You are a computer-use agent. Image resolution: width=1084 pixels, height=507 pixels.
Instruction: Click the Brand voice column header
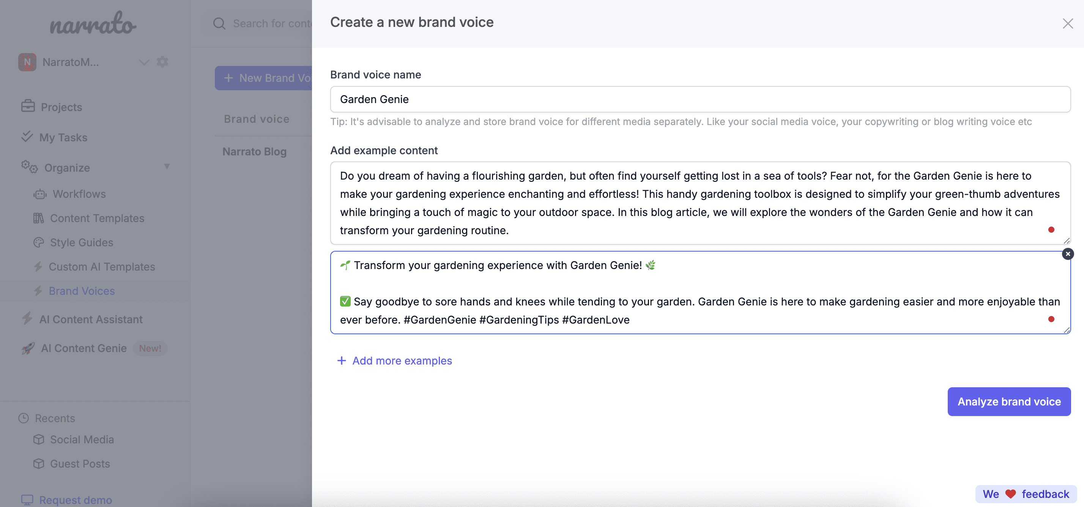pos(257,119)
